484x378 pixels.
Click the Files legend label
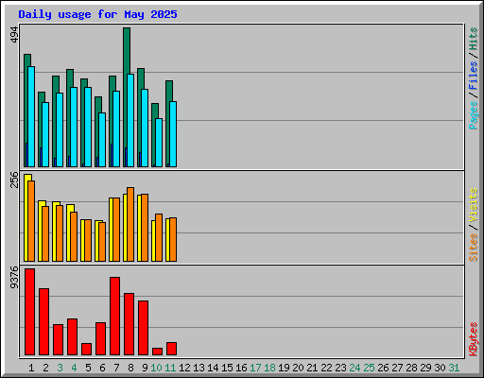pos(474,76)
